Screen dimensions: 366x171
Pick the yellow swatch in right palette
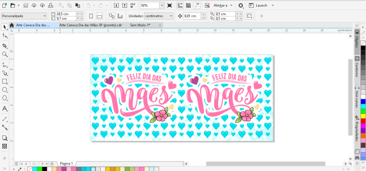[363, 116]
